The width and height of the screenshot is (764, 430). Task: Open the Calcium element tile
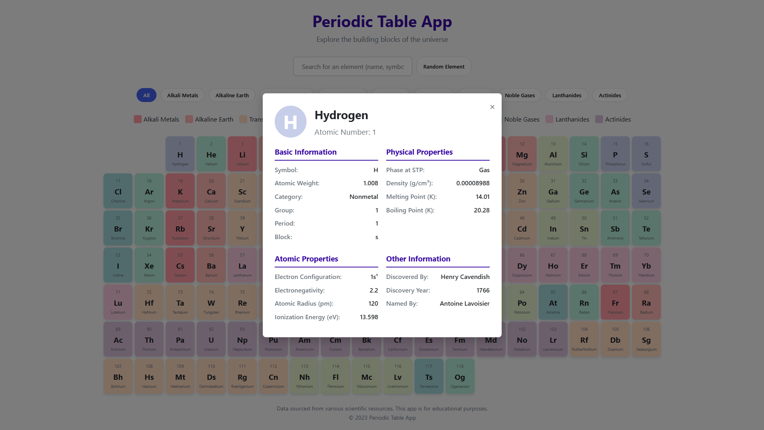[211, 191]
